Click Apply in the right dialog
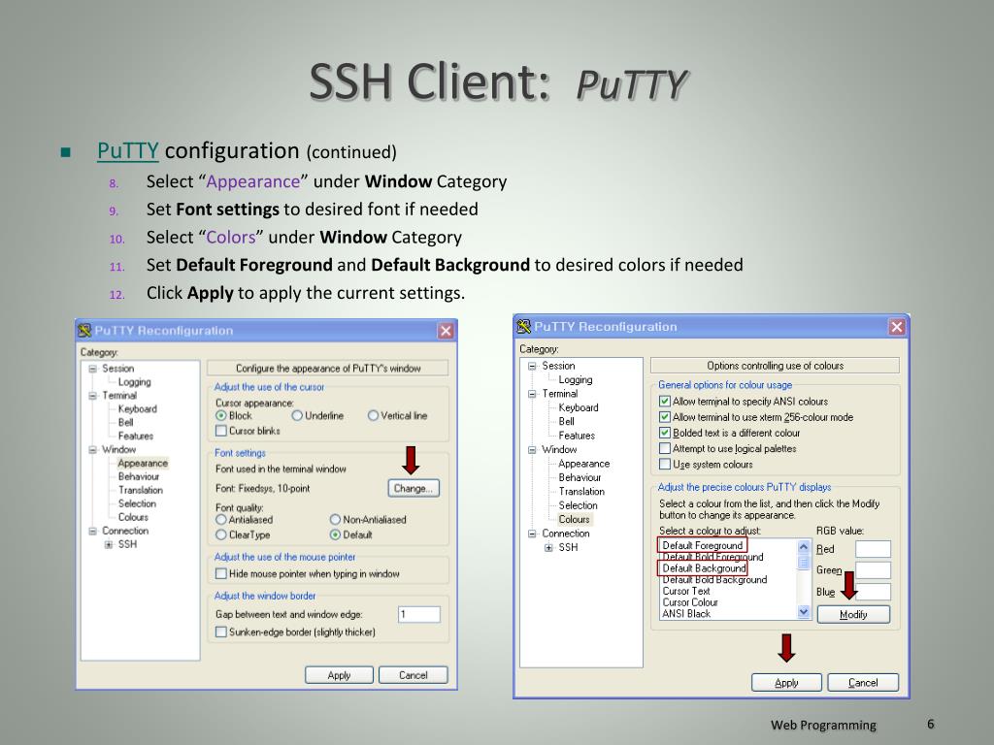 pyautogui.click(x=786, y=682)
